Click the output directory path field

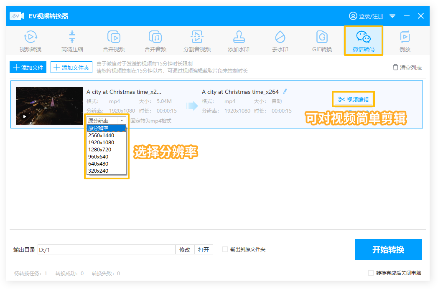click(x=106, y=249)
